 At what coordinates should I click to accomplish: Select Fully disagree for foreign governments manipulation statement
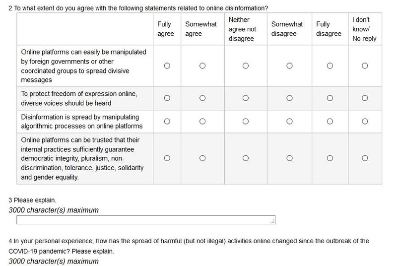(330, 66)
